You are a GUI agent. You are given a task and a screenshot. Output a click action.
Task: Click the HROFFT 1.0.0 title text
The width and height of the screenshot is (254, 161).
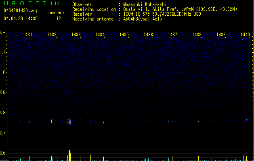(x=32, y=3)
